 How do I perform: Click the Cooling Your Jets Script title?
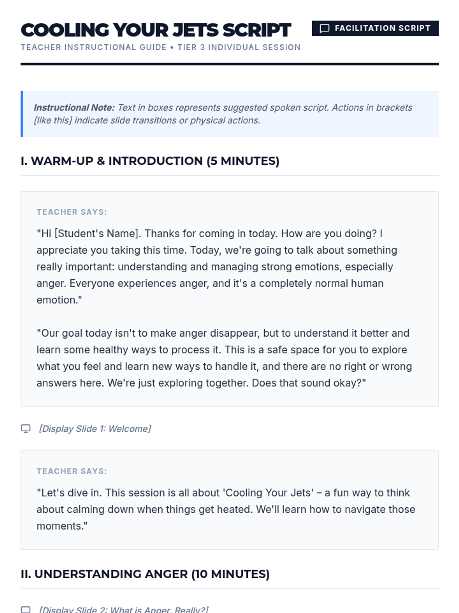pyautogui.click(x=156, y=30)
